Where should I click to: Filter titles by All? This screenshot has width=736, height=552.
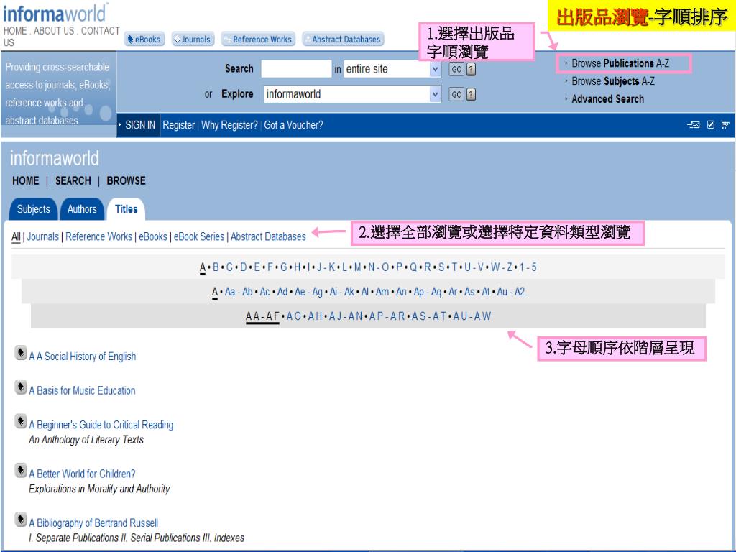pos(16,236)
